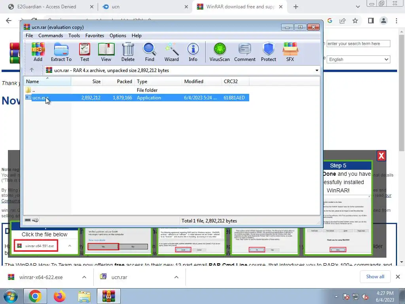The width and height of the screenshot is (405, 304).
Task: Open the Commands menu
Action: (x=51, y=35)
